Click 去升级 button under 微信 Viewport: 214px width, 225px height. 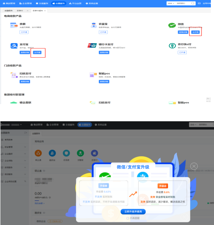[x=196, y=32]
